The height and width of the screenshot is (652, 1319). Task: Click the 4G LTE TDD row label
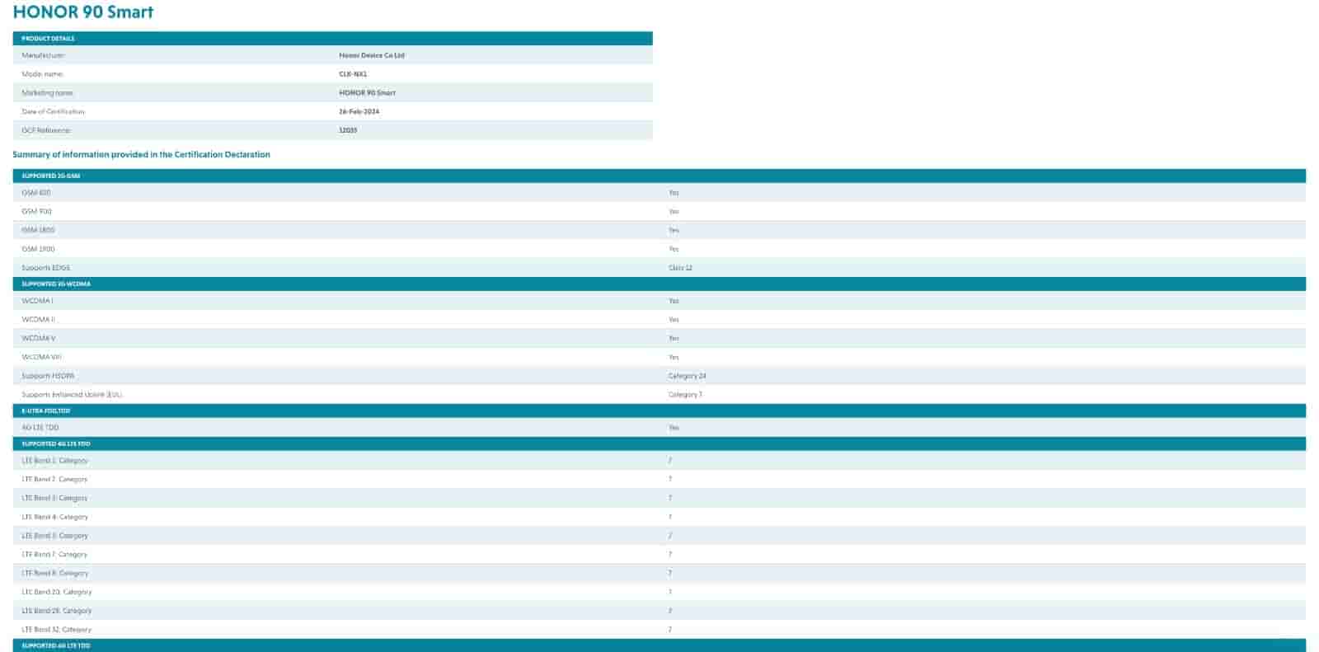pyautogui.click(x=40, y=428)
